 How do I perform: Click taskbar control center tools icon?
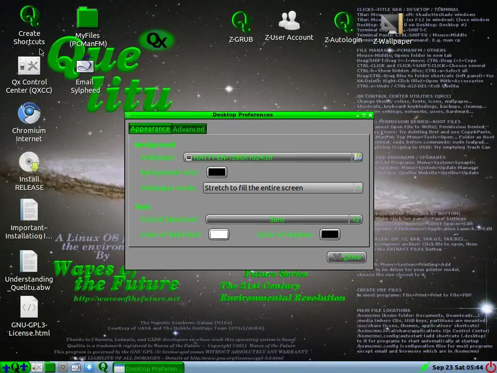(x=37, y=368)
